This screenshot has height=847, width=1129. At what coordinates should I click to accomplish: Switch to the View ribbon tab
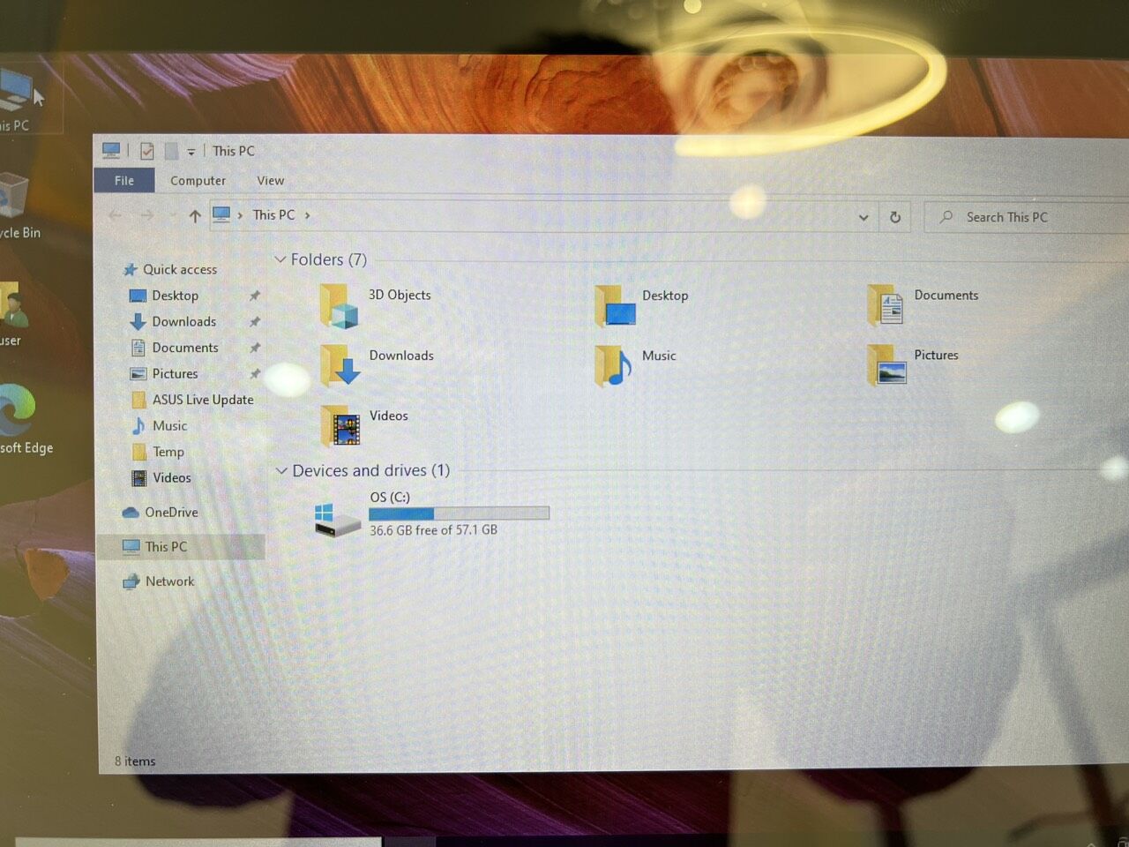coord(271,180)
